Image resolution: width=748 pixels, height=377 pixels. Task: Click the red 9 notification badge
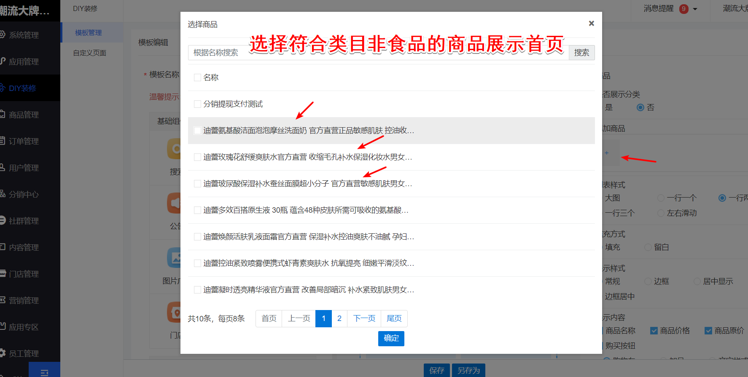pos(684,9)
